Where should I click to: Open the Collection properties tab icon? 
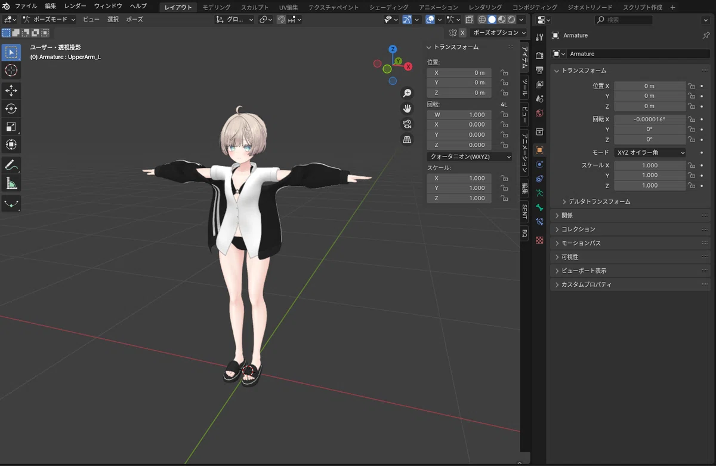[539, 131]
